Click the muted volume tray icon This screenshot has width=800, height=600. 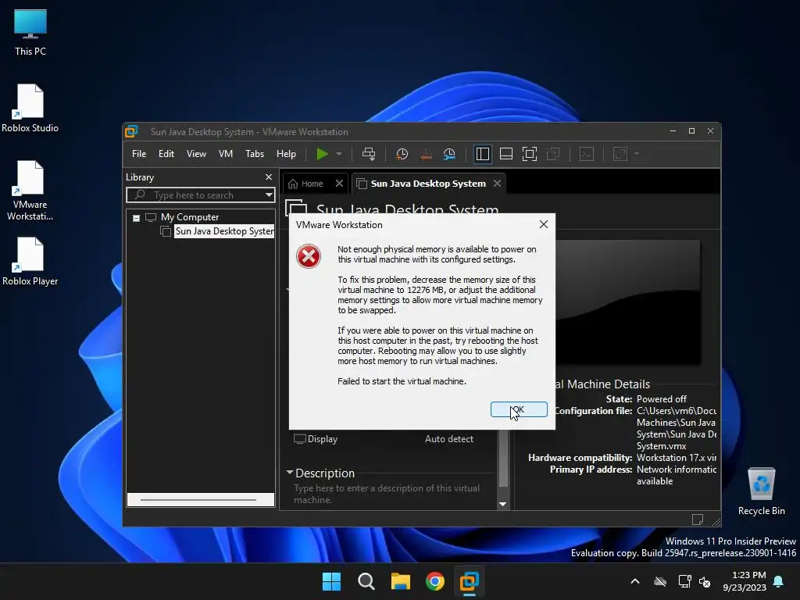[x=705, y=581]
